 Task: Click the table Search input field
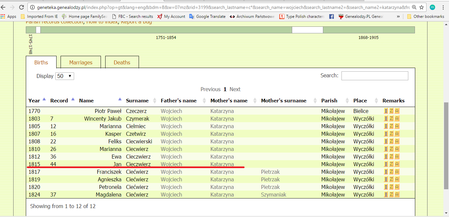point(375,76)
